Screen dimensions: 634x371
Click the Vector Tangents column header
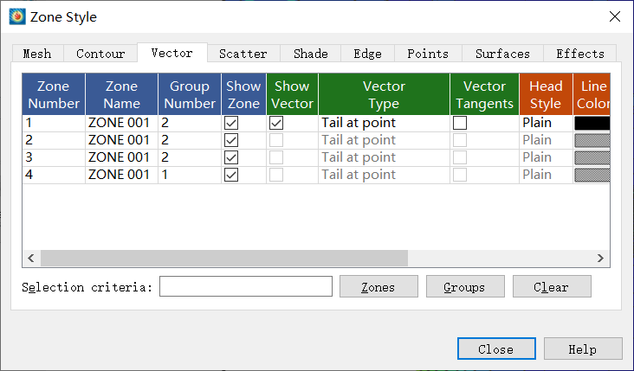coord(484,94)
